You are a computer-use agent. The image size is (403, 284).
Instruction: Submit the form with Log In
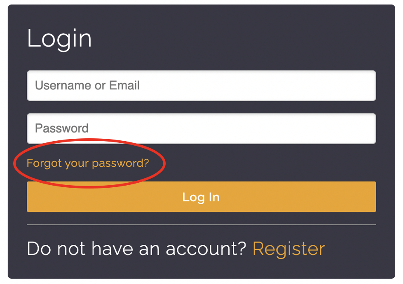click(x=201, y=197)
